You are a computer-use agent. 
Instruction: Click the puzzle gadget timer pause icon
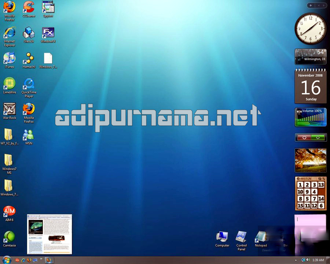click(x=298, y=179)
